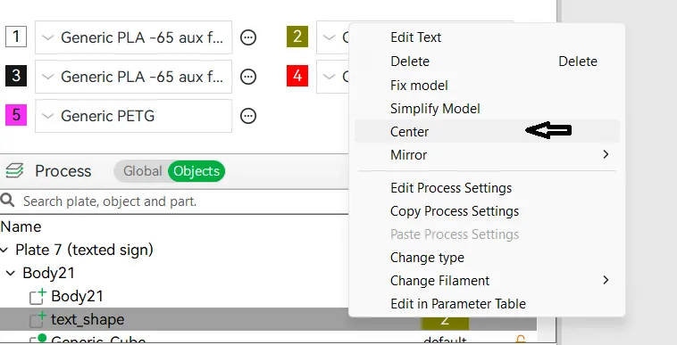Open settings for Generic PETG ellipsis icon
The height and width of the screenshot is (345, 677).
pos(248,116)
